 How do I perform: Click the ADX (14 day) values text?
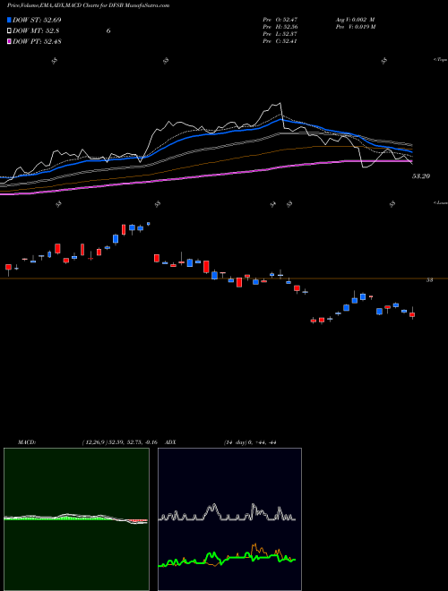250,442
